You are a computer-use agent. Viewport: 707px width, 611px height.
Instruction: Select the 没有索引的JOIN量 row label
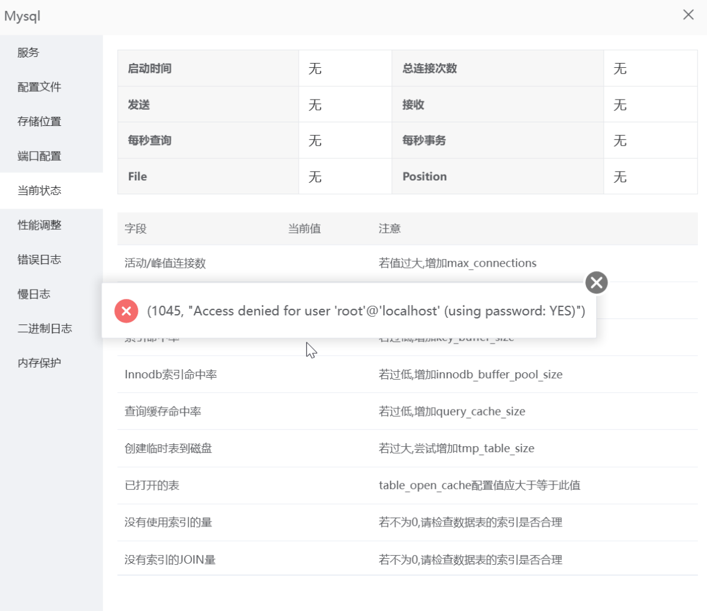click(x=170, y=559)
